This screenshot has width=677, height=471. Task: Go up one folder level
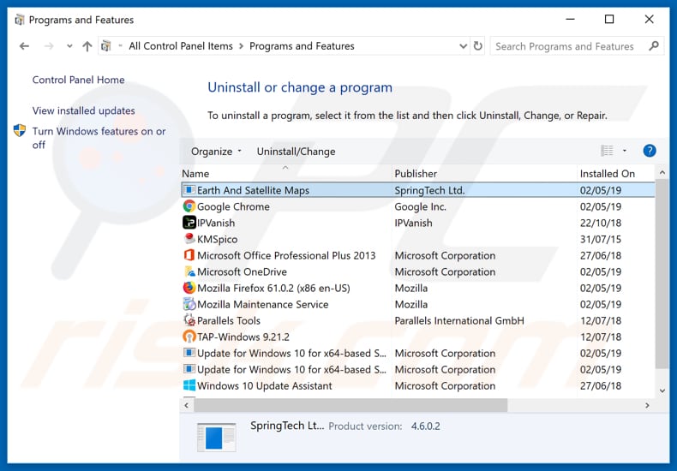pos(87,46)
